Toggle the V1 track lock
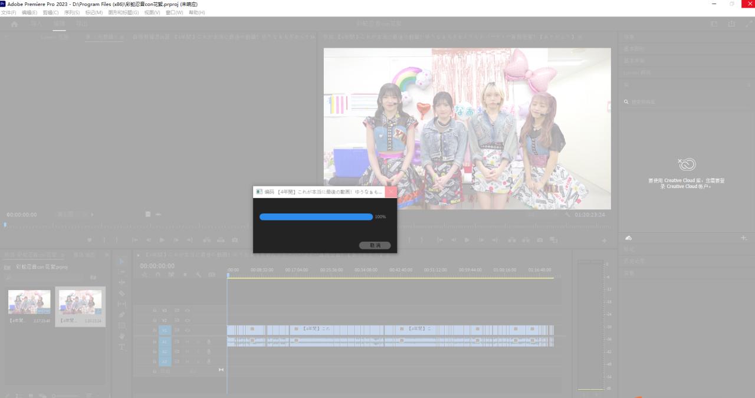 click(x=155, y=330)
